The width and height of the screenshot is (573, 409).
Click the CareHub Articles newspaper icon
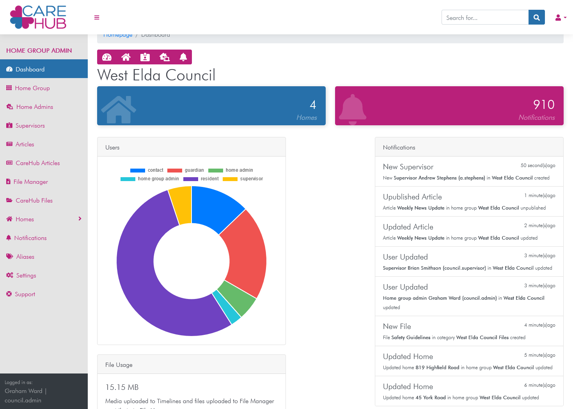point(9,163)
